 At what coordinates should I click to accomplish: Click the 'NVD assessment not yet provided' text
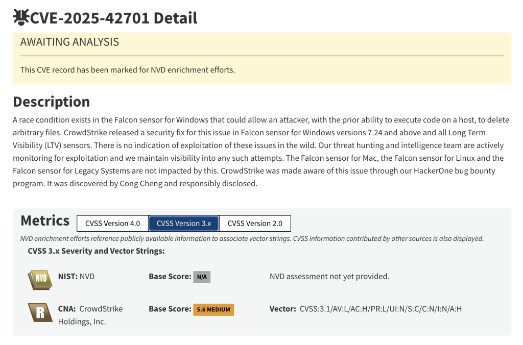click(x=329, y=277)
